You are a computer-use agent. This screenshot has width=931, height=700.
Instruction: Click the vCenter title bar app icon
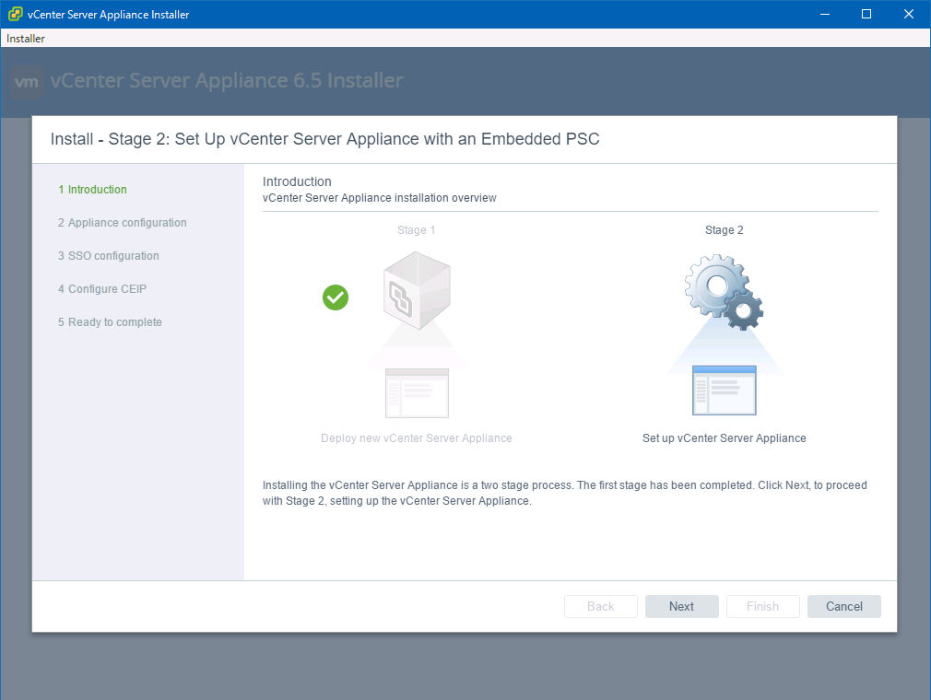pyautogui.click(x=15, y=14)
